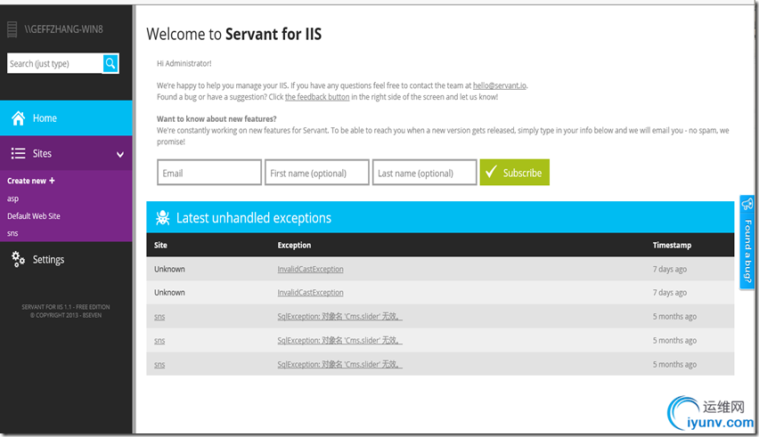
Task: Open first InvalidCastException link
Action: pos(310,270)
